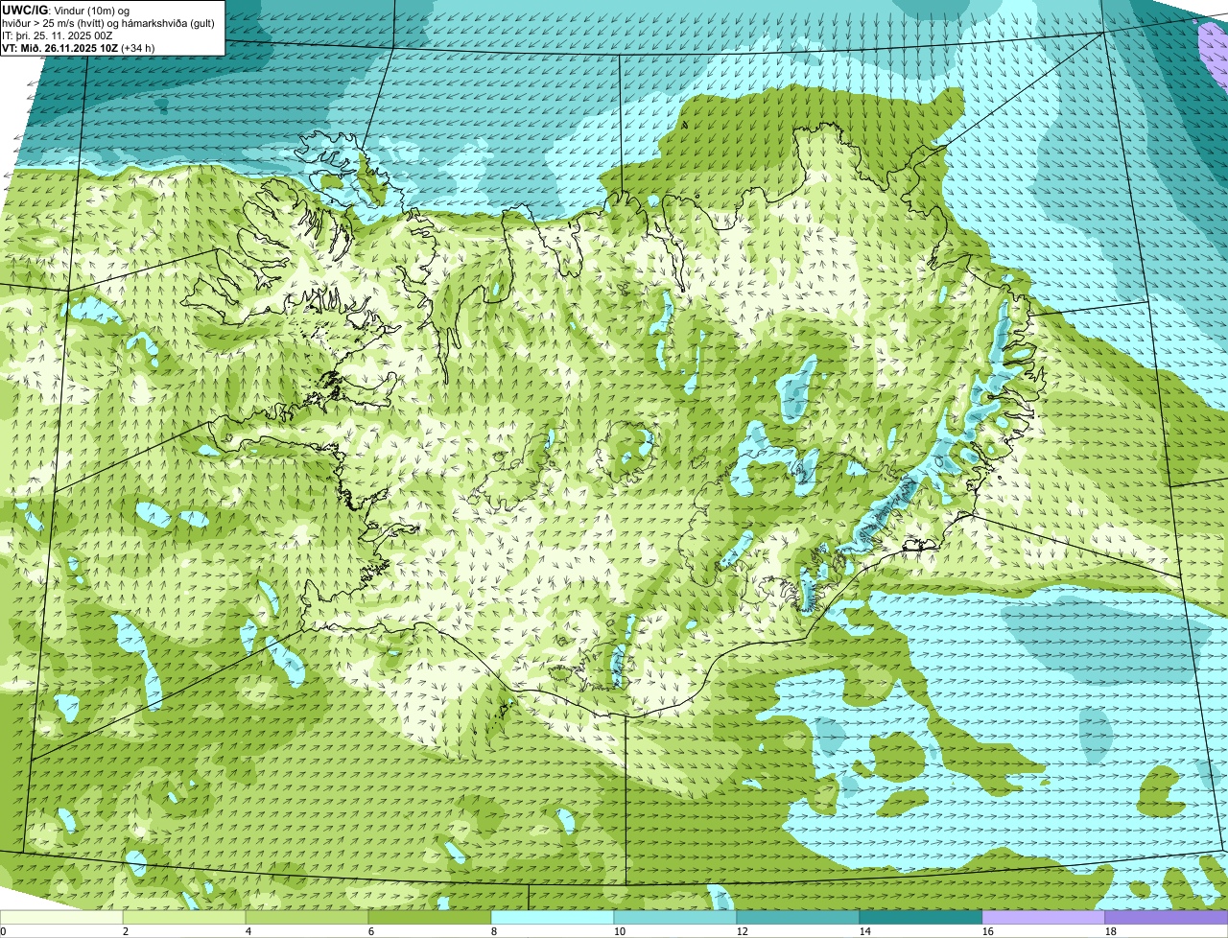Click the legend scale label "18"
1228x938 pixels.
1110,931
